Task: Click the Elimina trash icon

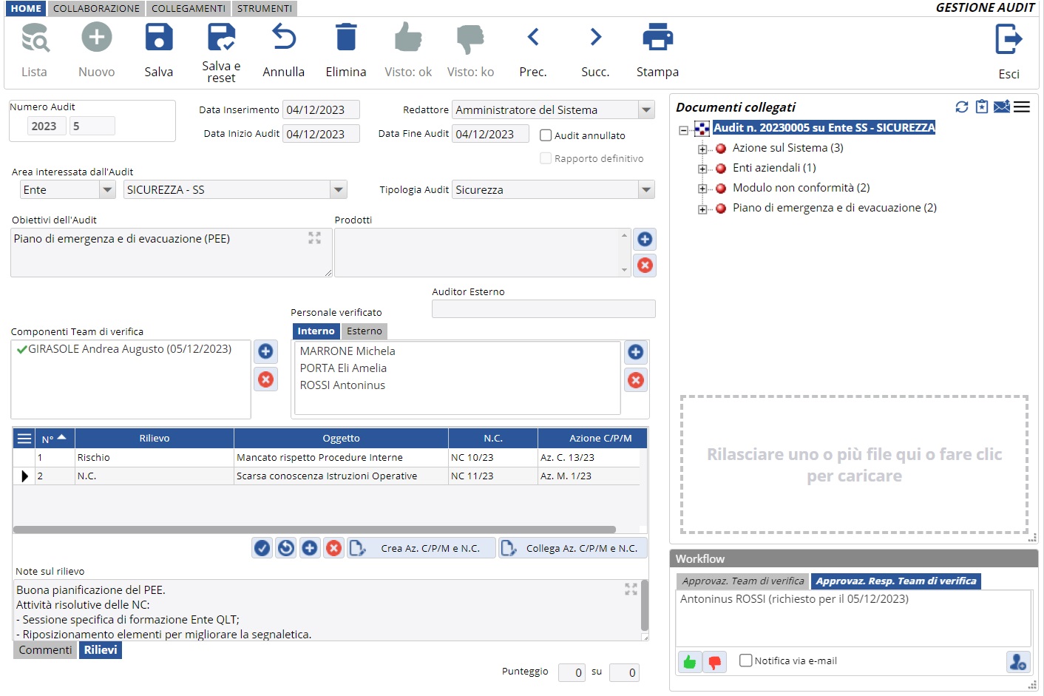Action: (345, 38)
